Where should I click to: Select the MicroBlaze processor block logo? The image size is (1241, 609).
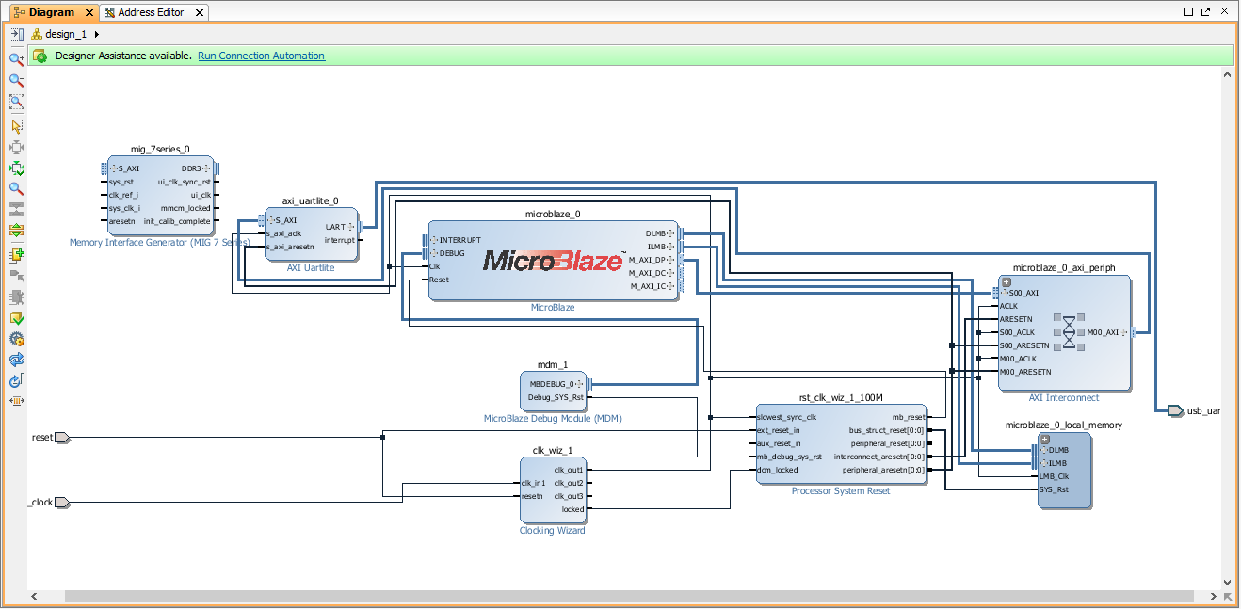554,260
